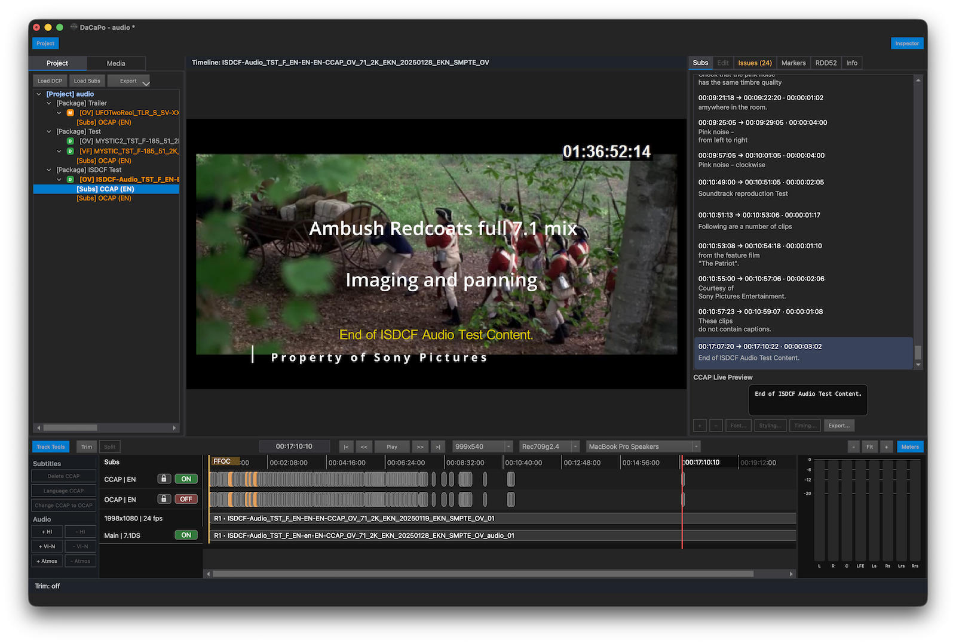
Task: Click right arrow of project tree scrollbar
Action: (x=174, y=428)
